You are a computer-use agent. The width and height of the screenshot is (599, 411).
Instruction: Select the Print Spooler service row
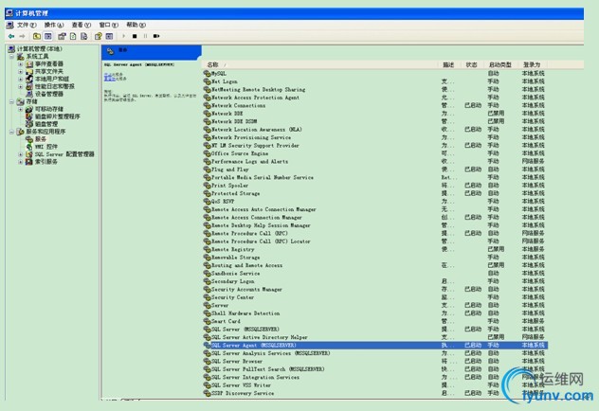[375, 186]
